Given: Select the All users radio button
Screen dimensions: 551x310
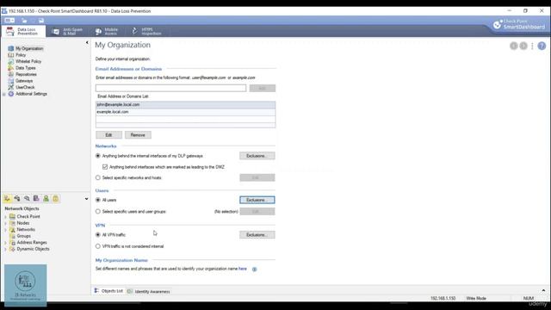Looking at the screenshot, I should [97, 200].
